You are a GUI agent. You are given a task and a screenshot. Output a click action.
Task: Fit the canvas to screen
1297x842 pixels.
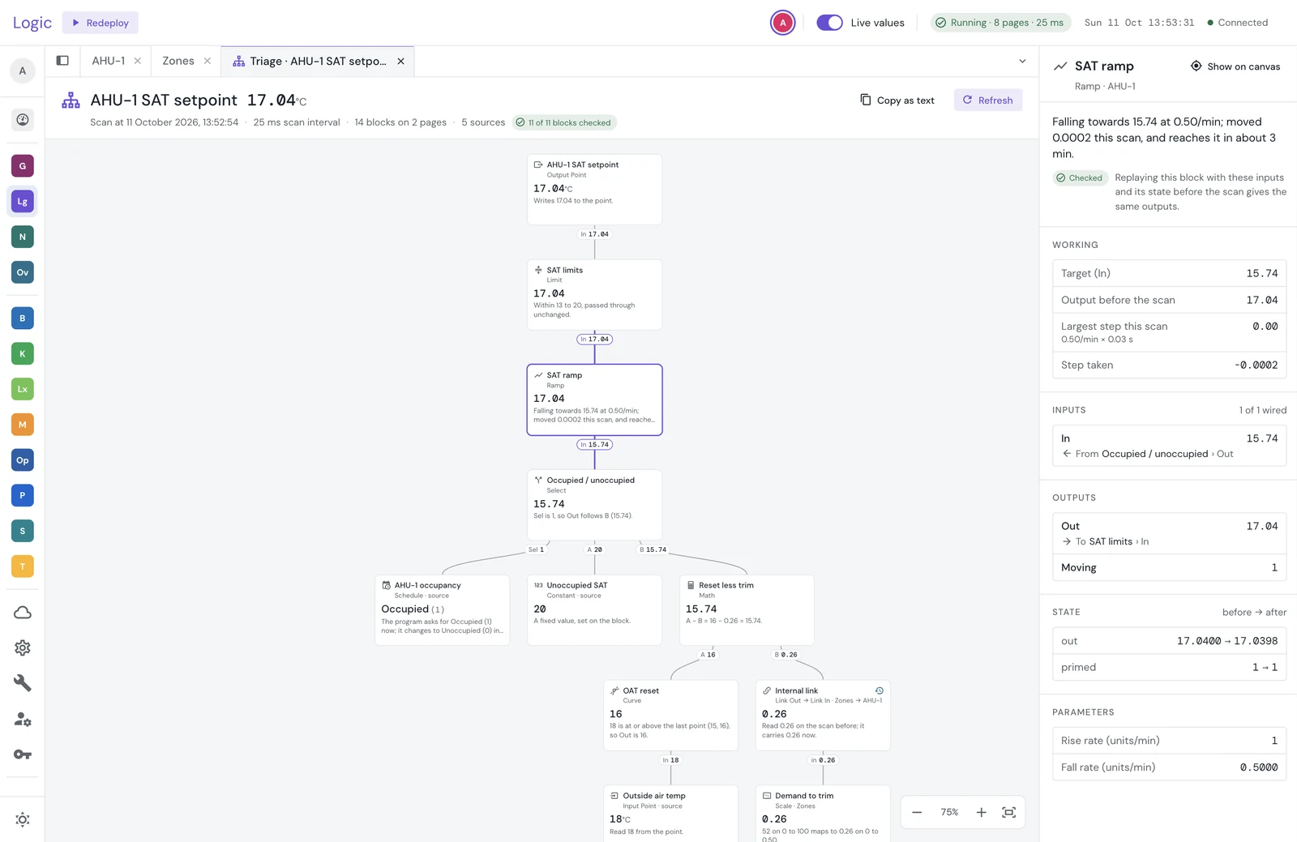[1008, 812]
